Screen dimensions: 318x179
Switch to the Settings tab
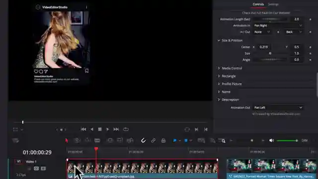(273, 4)
